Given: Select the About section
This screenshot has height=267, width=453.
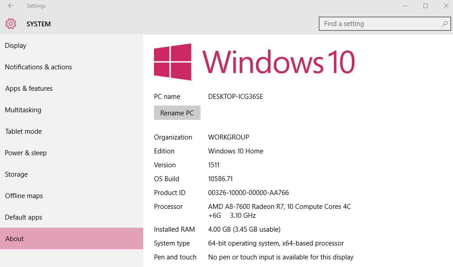Looking at the screenshot, I should 72,238.
